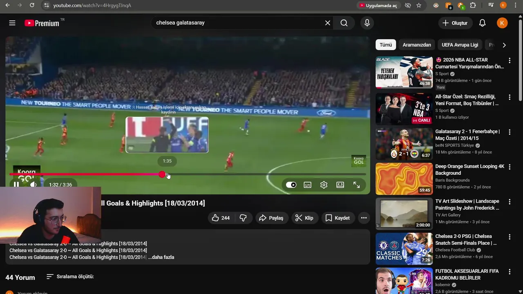Start voice search with the microphone

click(367, 23)
